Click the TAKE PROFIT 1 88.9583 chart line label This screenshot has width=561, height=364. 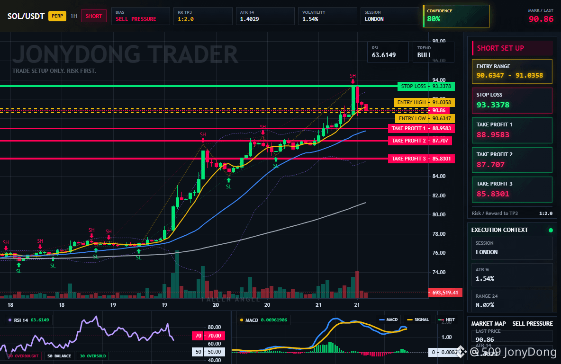click(422, 128)
